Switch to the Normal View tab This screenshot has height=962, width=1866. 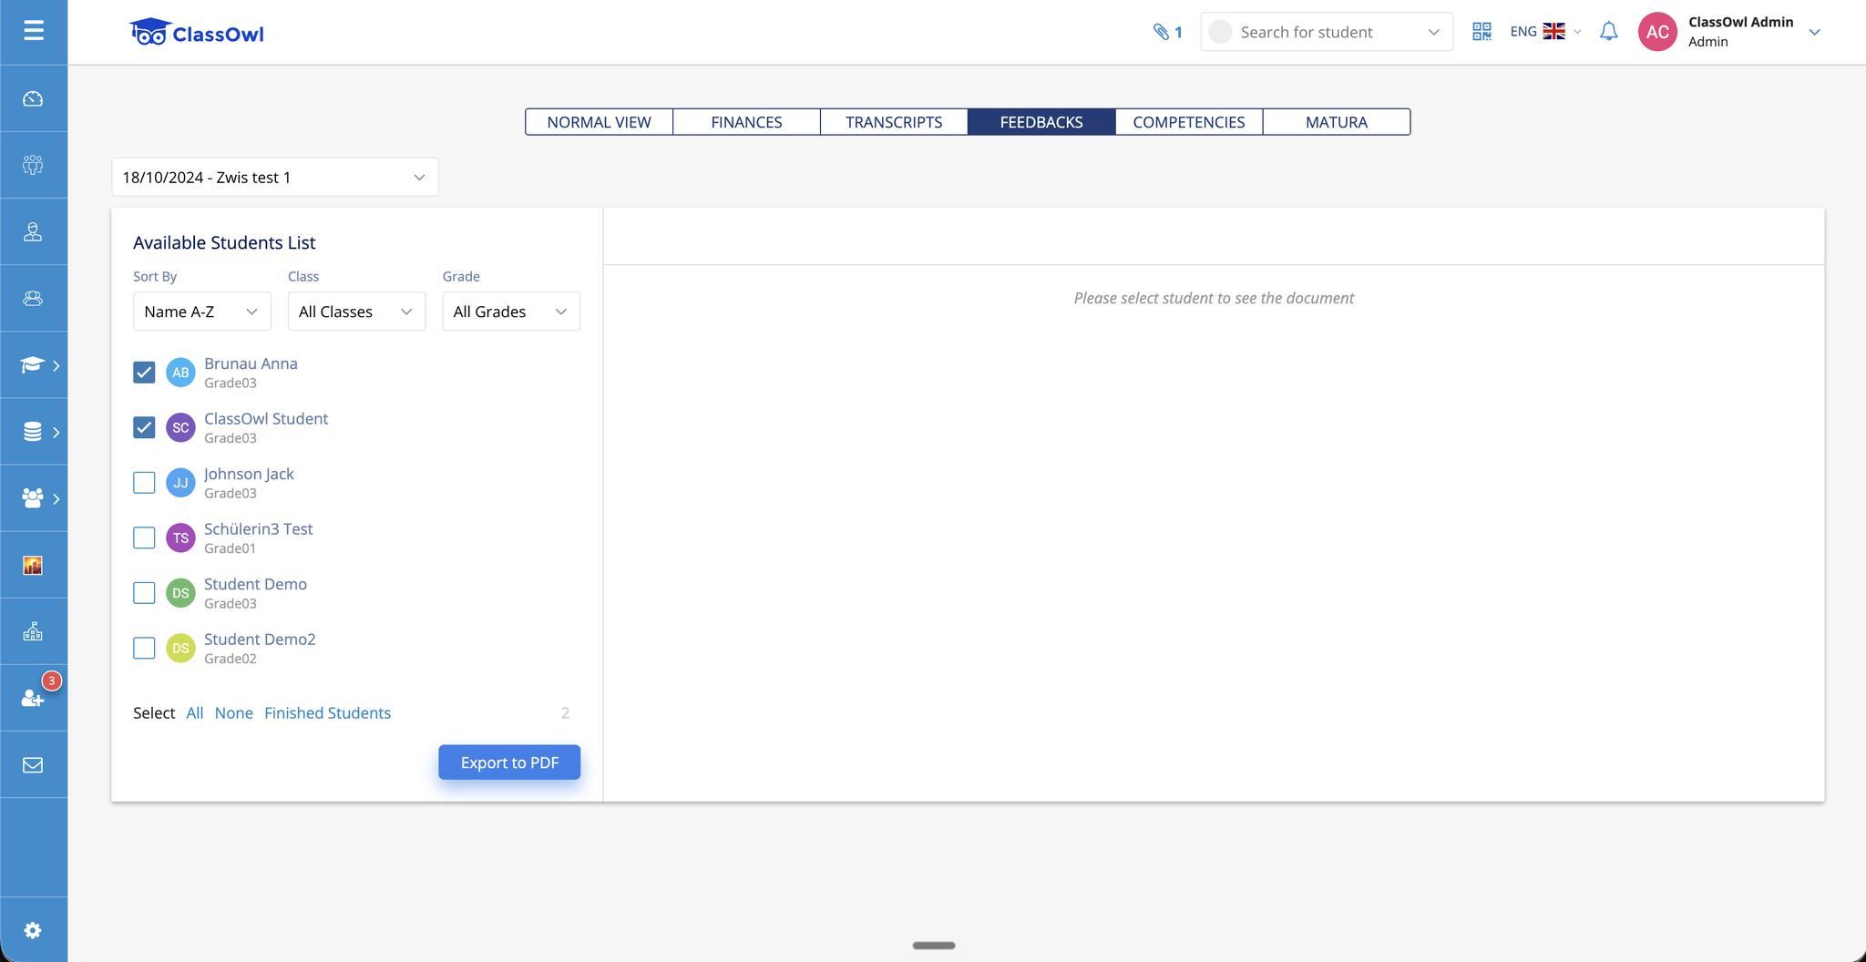tap(599, 122)
